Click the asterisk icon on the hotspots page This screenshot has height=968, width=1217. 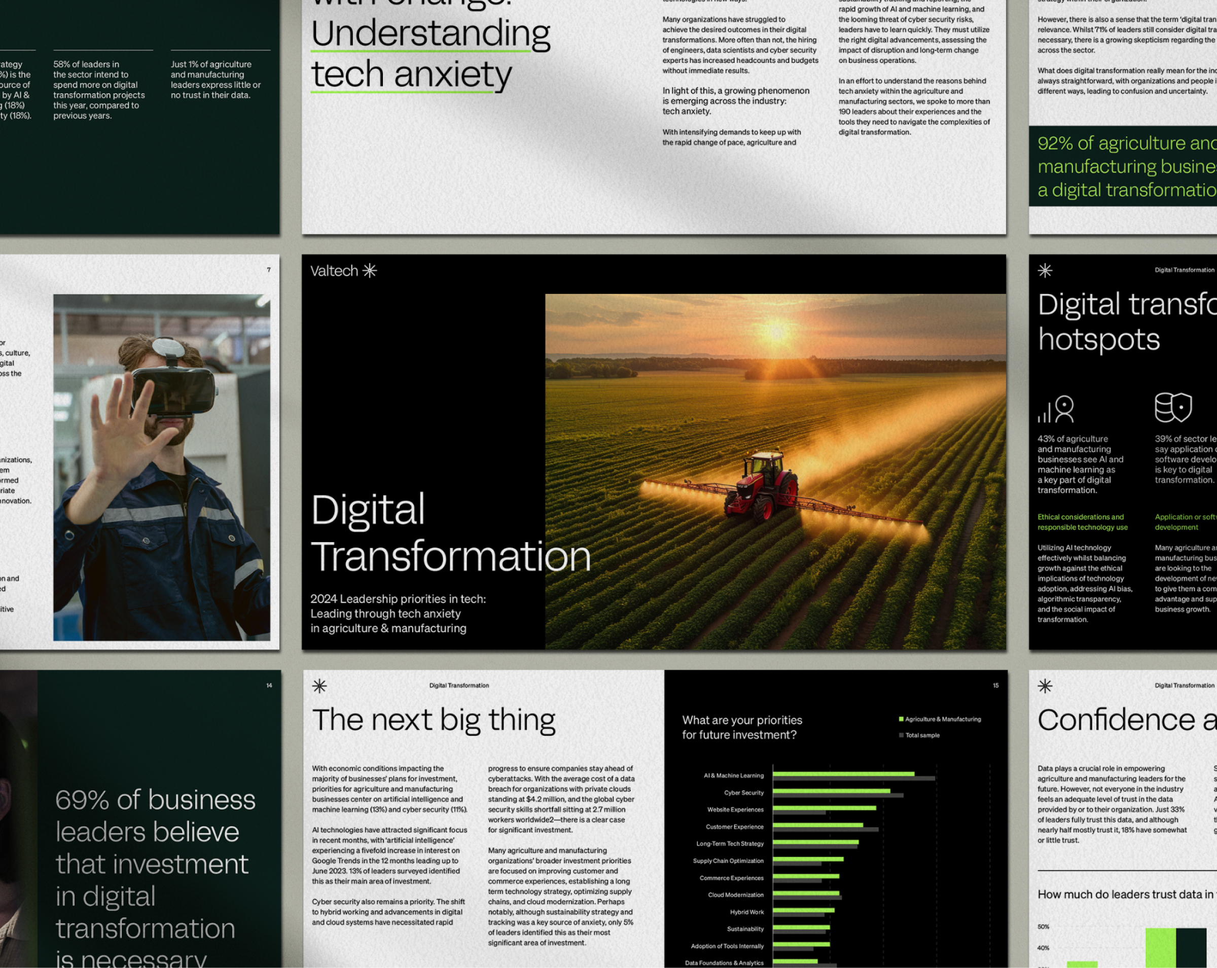[1045, 270]
